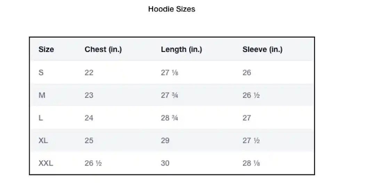Select the Size column header
The height and width of the screenshot is (189, 365).
46,49
